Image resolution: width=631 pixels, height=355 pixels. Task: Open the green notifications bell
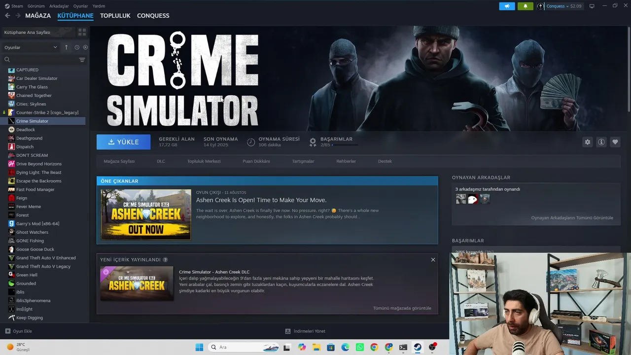(x=525, y=6)
